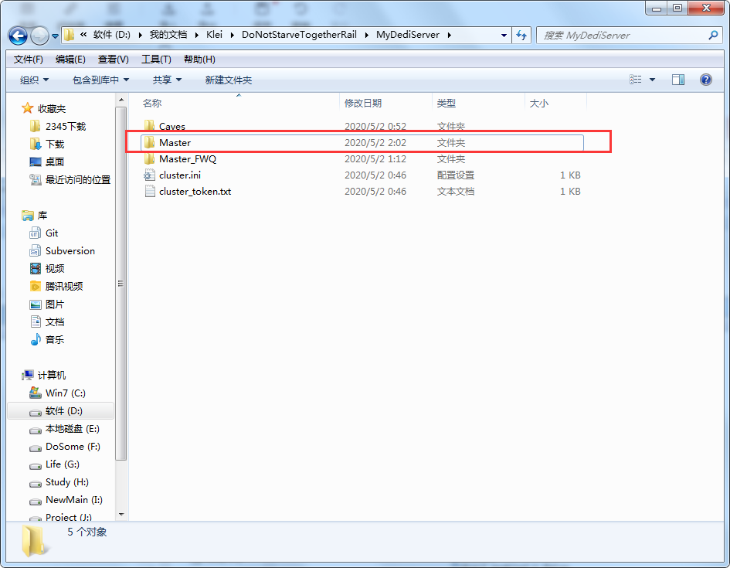Open the 编辑(E) menu
This screenshot has width=730, height=568.
point(70,60)
